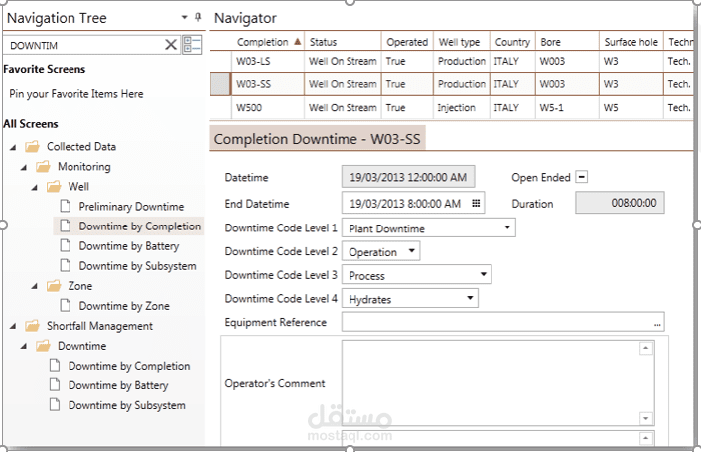Click Preliminary Downtime document icon
Screen dimensions: 701x452
click(x=66, y=206)
